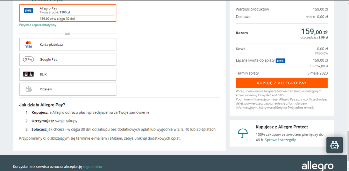Click the Termin spłaty date 5 maja 2023
This screenshot has height=171, width=349.
pyautogui.click(x=318, y=73)
